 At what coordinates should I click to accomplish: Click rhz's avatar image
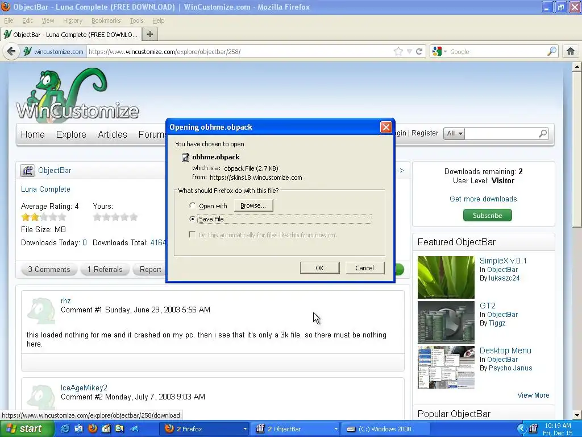click(41, 311)
